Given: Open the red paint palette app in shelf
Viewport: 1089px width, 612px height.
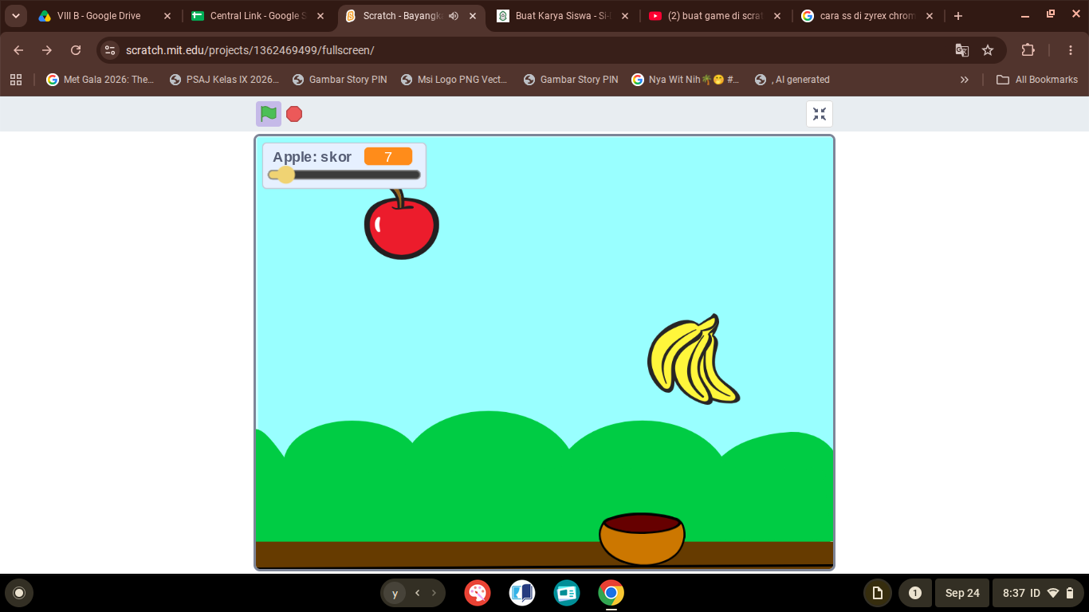Looking at the screenshot, I should pos(478,593).
